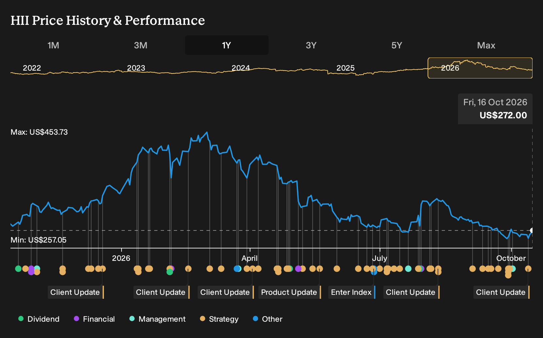This screenshot has width=543, height=338.
Task: Click the July axis label
Action: [x=380, y=258]
